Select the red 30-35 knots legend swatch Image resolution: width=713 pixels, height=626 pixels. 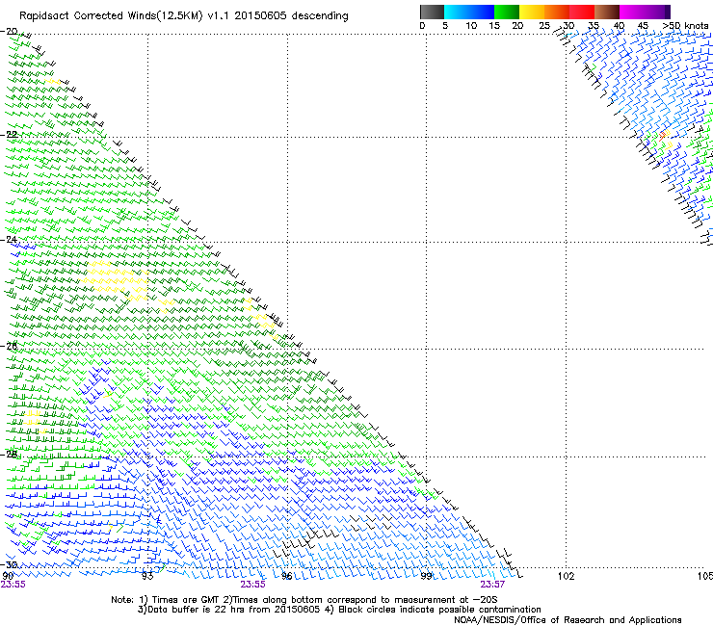click(x=582, y=12)
